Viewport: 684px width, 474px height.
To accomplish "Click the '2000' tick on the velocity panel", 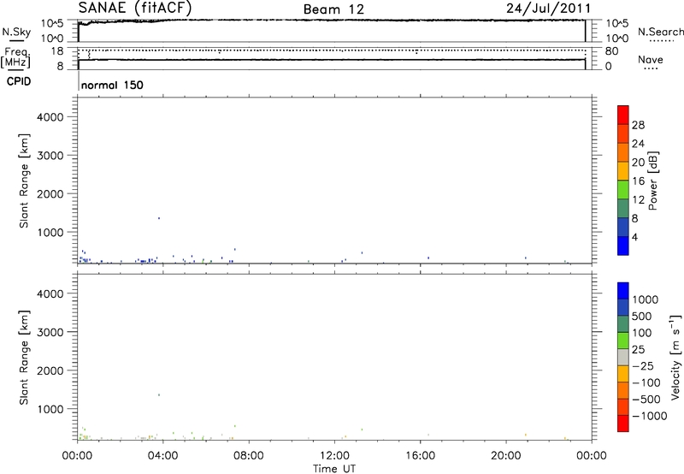I will point(50,370).
